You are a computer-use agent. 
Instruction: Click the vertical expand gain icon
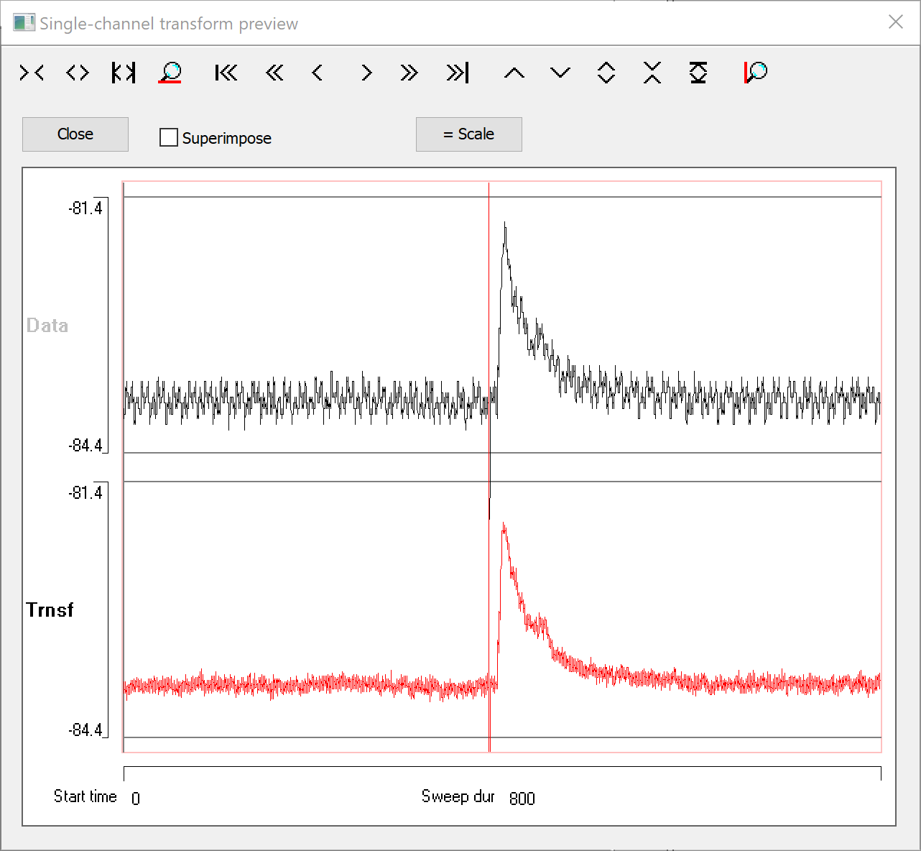coord(606,73)
